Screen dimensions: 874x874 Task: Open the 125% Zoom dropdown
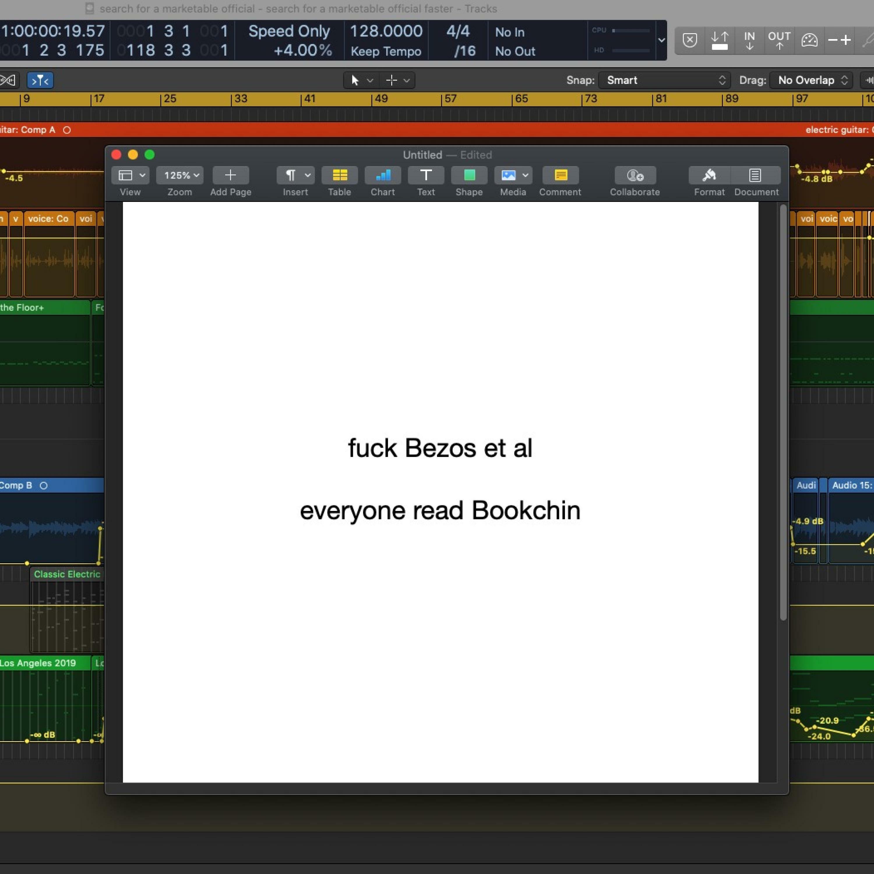(179, 175)
